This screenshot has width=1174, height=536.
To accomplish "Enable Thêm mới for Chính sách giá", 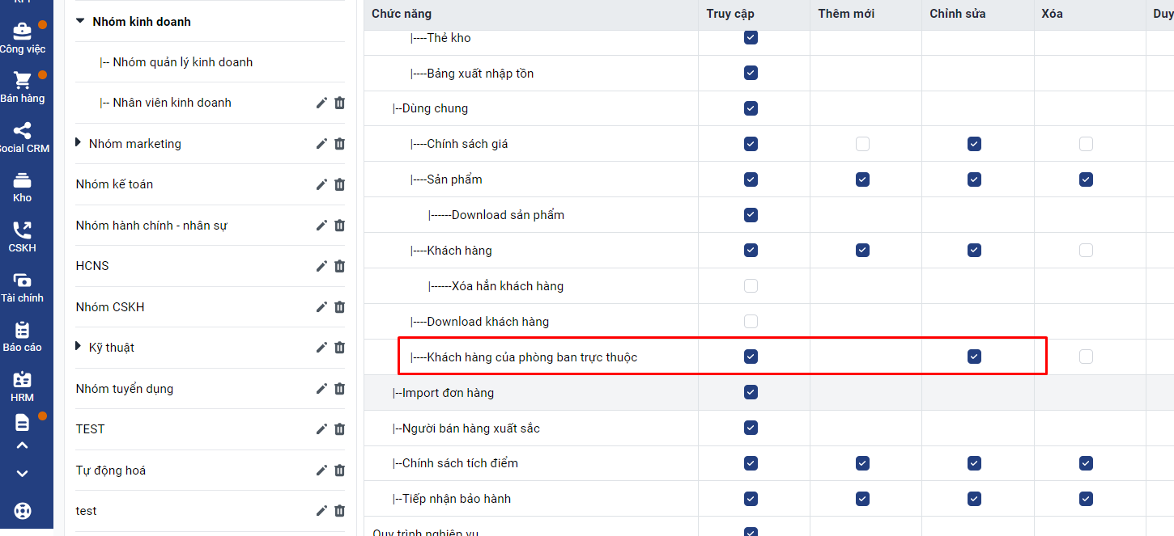I will 862,144.
